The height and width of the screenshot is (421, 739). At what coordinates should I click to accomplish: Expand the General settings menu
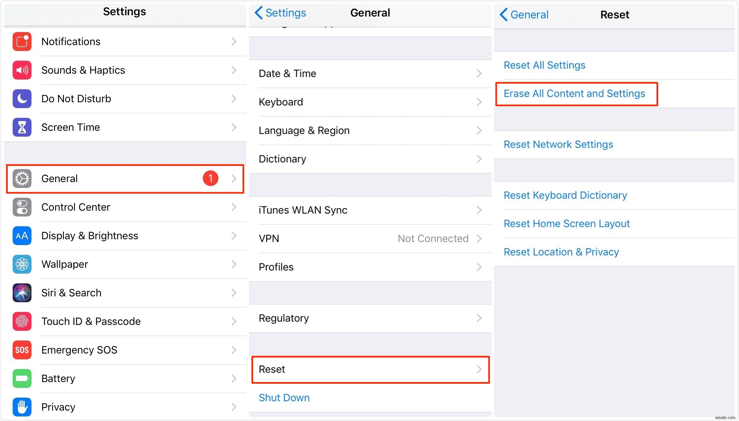[x=124, y=178]
